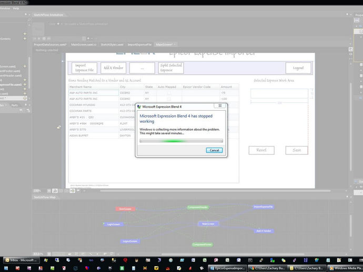The height and width of the screenshot is (272, 363).
Task: Click the artboard vertical scrollbar
Action: pos(351,127)
